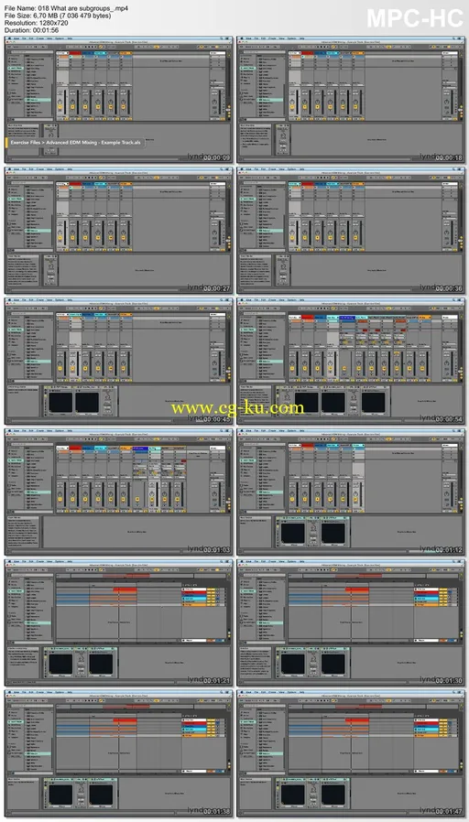The image size is (469, 822).
Task: Click the 'Exercise Files > Advanced EDM Mixing' caption
Action: 75,143
